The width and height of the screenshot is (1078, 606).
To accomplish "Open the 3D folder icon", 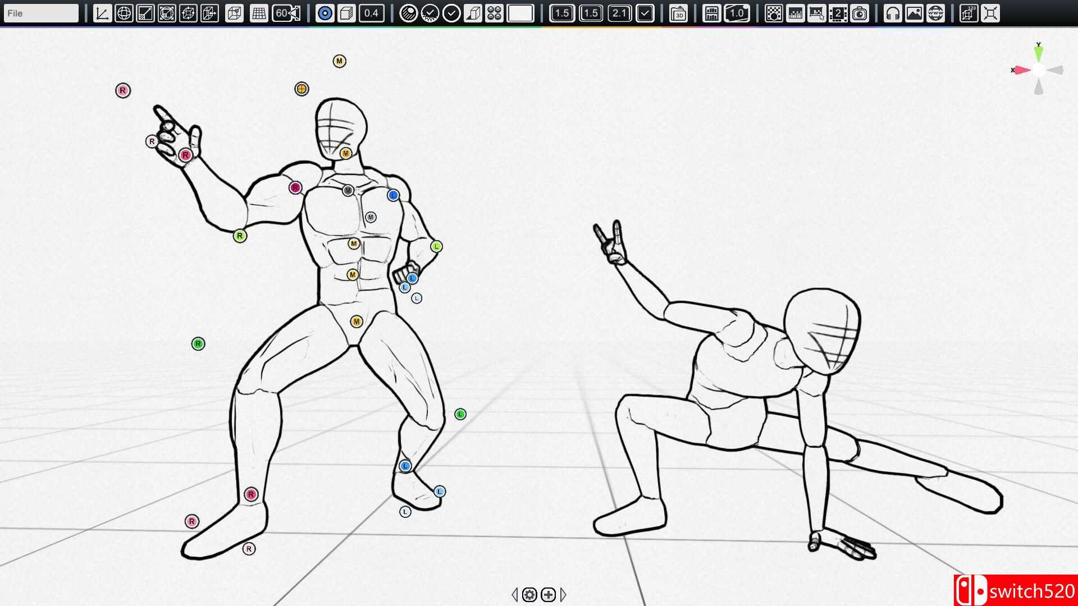I will [678, 13].
